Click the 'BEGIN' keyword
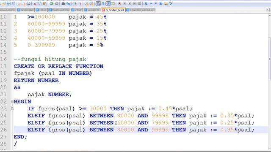The width and height of the screenshot is (271, 152). coord(22,101)
